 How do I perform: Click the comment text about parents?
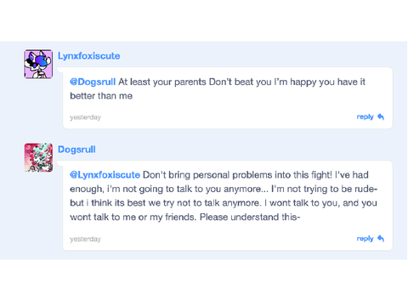click(x=218, y=88)
